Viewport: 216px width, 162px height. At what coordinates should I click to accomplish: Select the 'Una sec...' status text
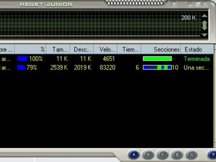click(196, 67)
